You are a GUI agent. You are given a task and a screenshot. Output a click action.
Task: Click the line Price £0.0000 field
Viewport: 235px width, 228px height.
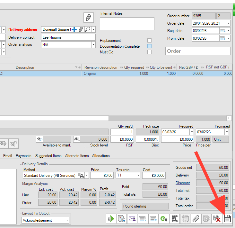pyautogui.click(x=178, y=139)
